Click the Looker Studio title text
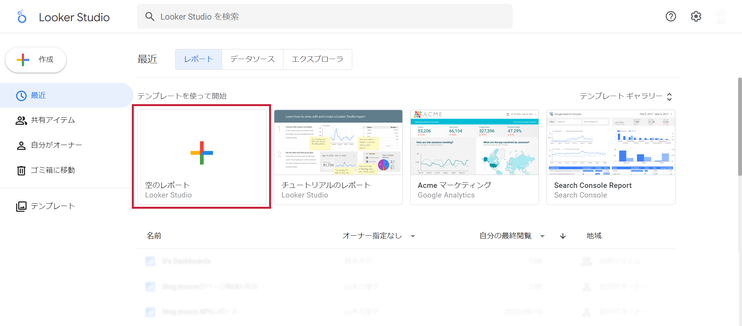 tap(74, 17)
